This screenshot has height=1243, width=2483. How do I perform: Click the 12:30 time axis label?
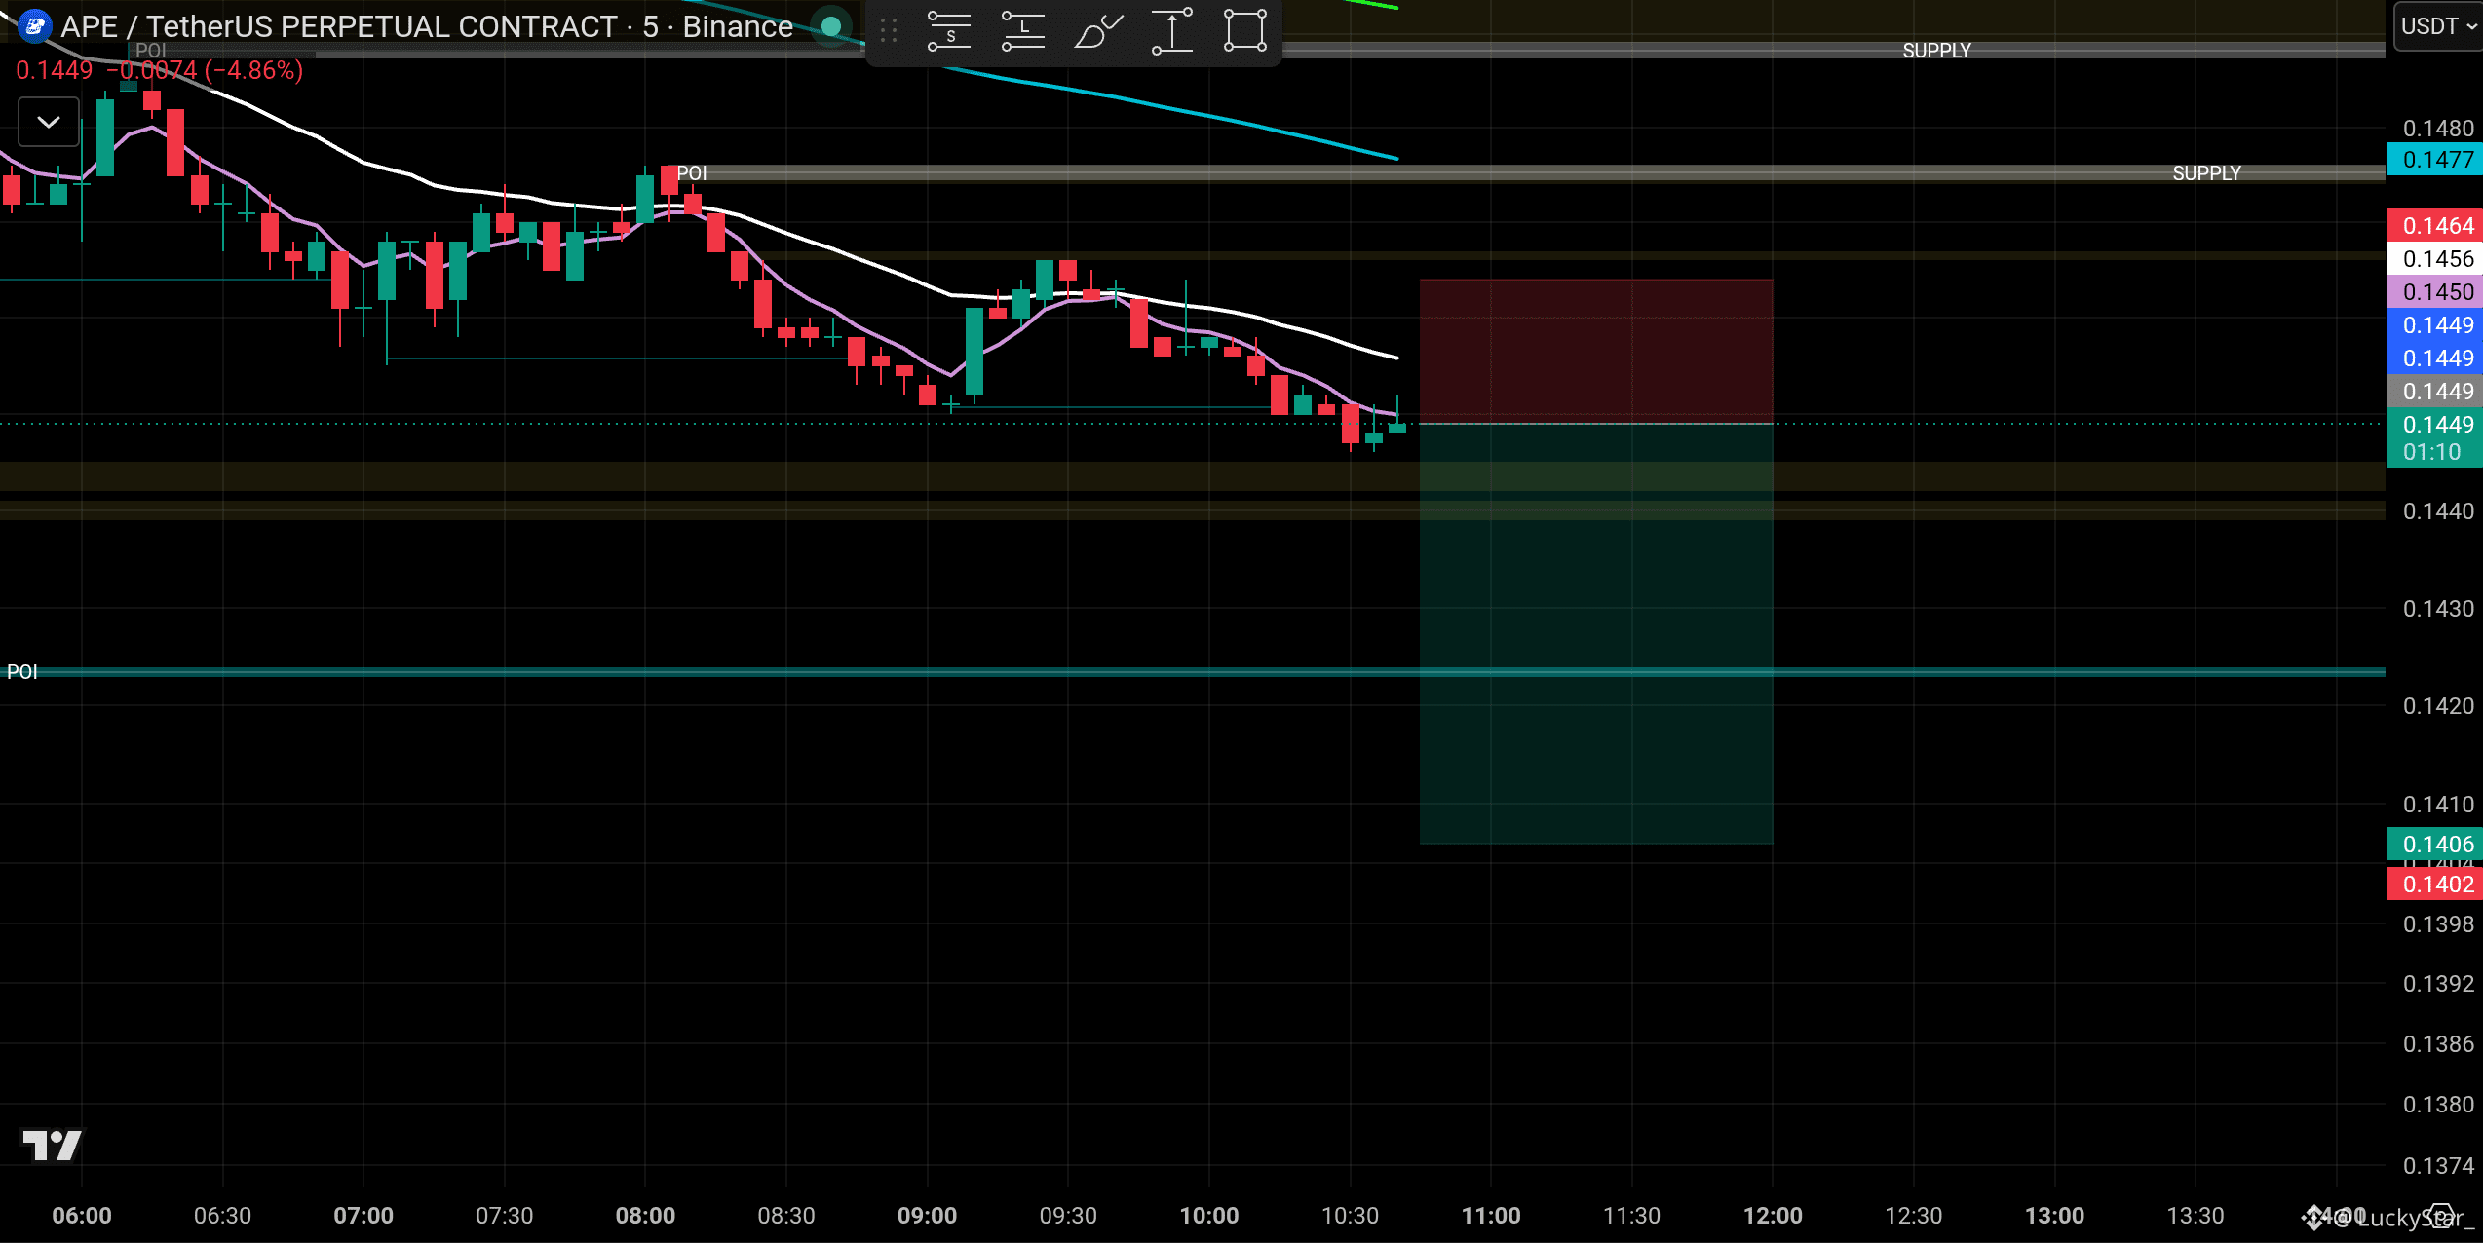pyautogui.click(x=1914, y=1216)
